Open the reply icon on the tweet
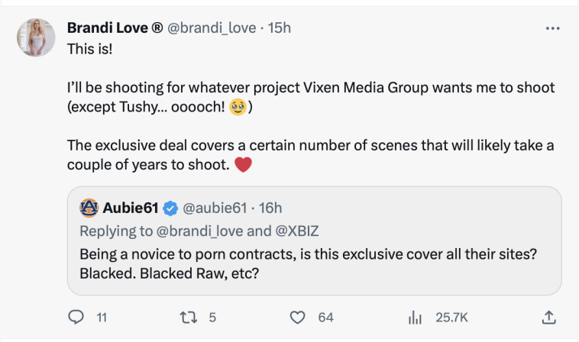The height and width of the screenshot is (342, 579). [76, 317]
